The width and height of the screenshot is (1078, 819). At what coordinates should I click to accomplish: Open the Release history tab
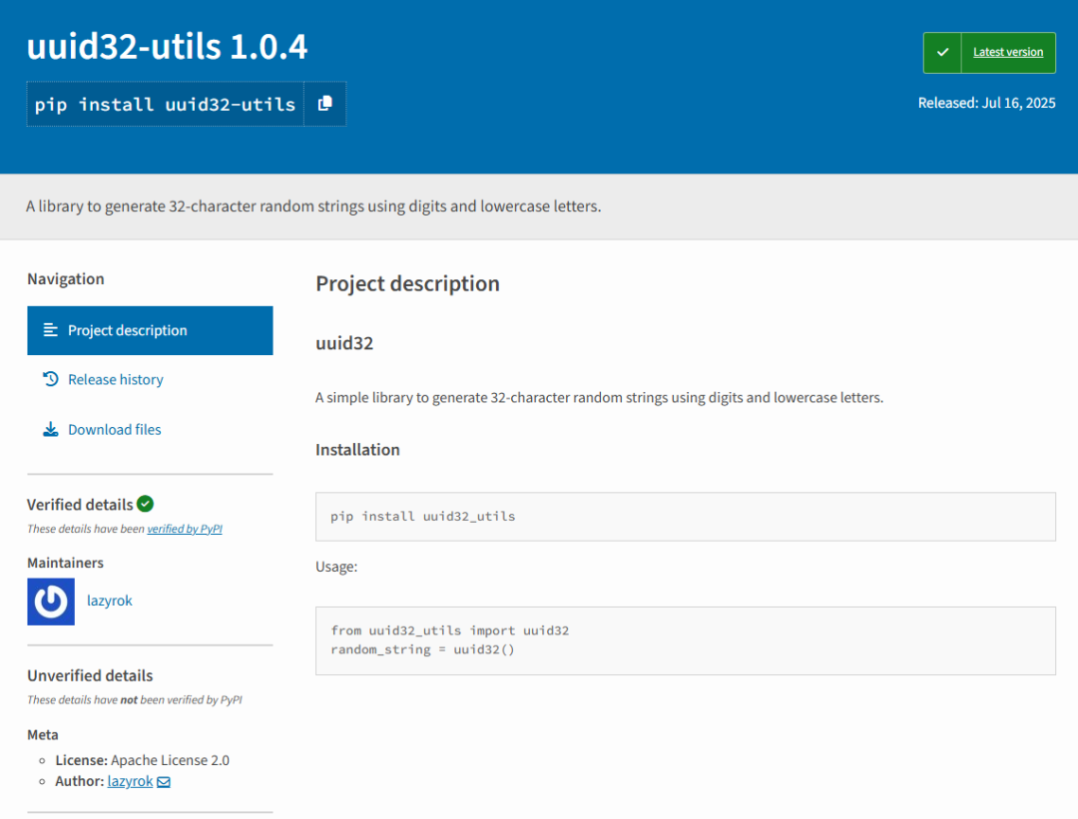pyautogui.click(x=116, y=380)
